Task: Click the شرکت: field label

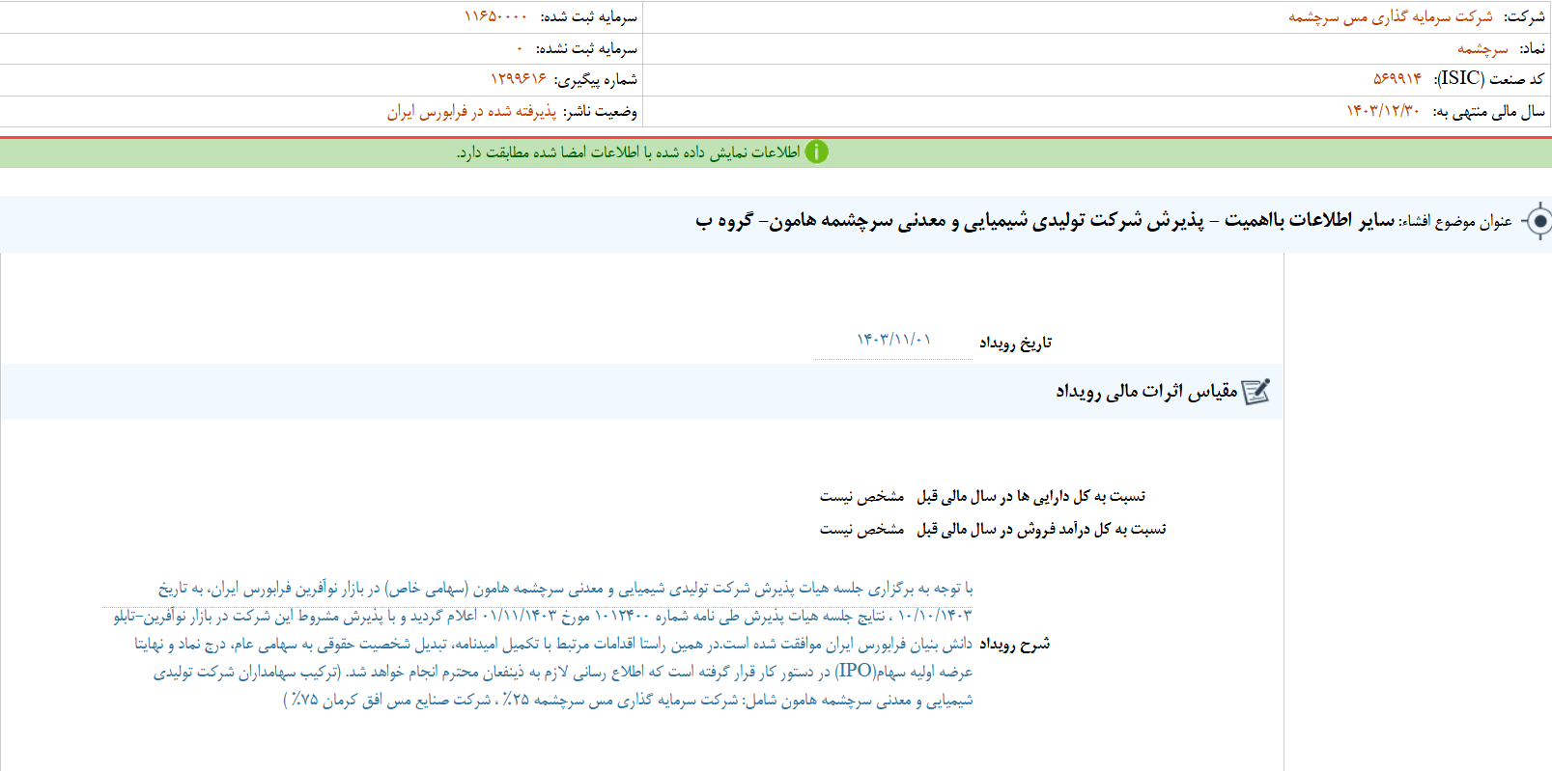Action: pyautogui.click(x=1524, y=17)
